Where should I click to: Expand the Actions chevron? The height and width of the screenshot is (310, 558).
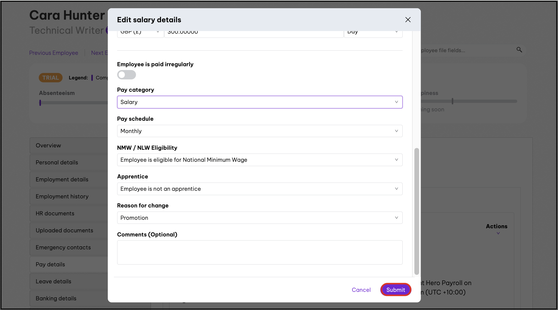[x=498, y=233]
